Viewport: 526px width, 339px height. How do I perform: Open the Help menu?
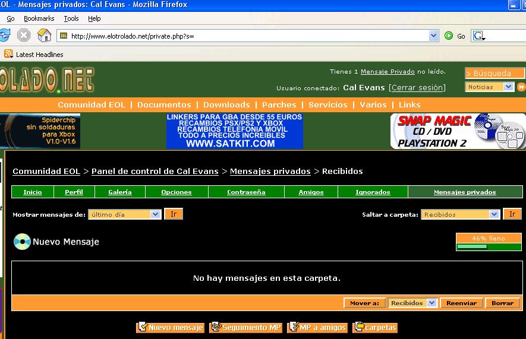tap(95, 18)
